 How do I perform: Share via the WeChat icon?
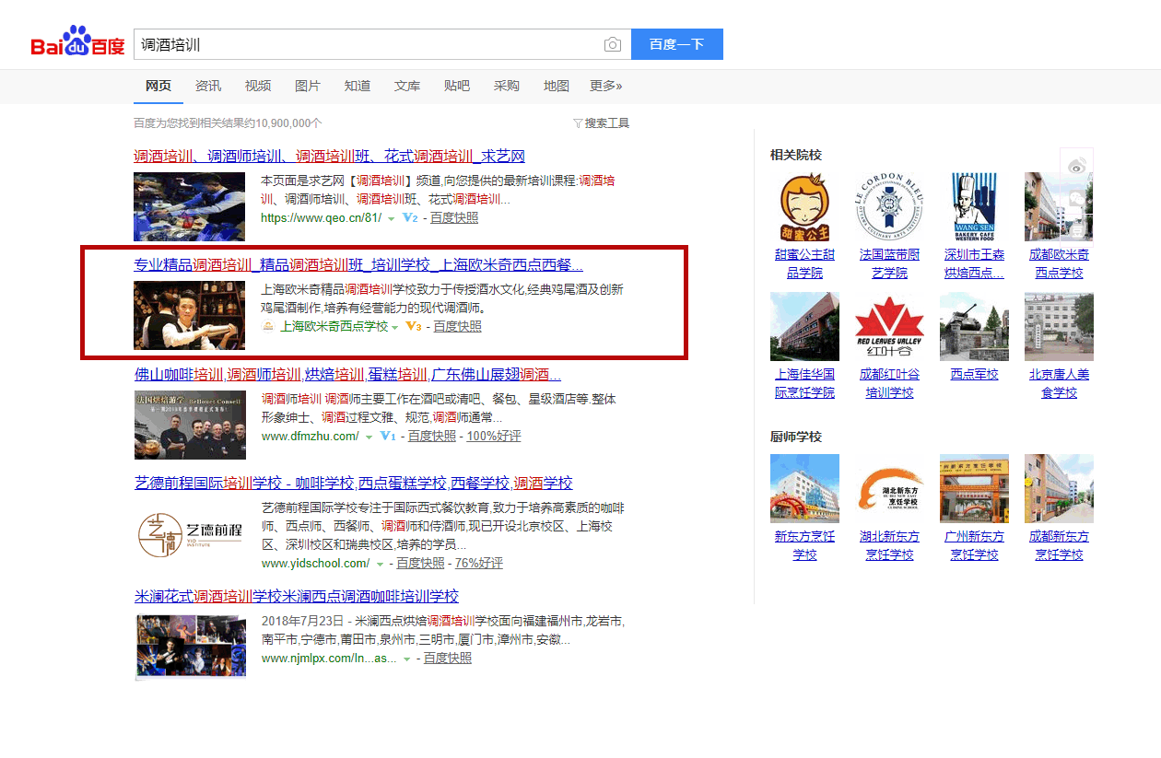pos(1076,196)
